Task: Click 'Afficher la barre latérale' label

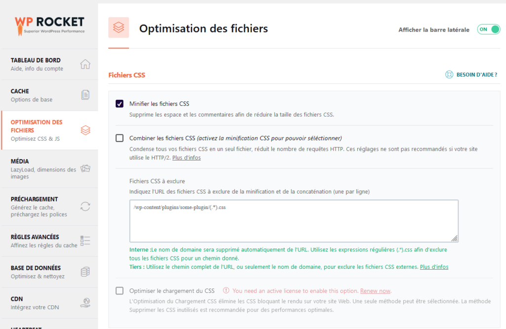Action: tap(434, 30)
